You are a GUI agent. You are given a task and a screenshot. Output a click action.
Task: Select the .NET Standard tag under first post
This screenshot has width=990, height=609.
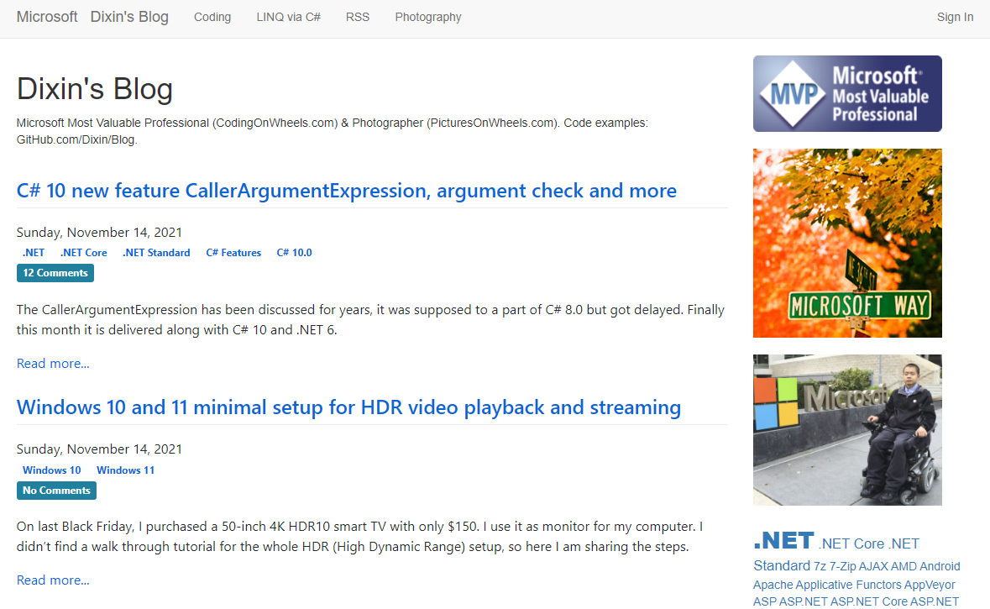(156, 253)
